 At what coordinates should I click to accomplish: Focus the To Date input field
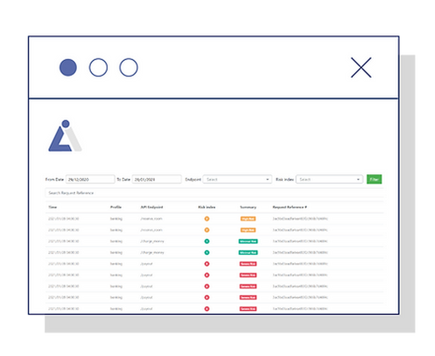pos(157,179)
